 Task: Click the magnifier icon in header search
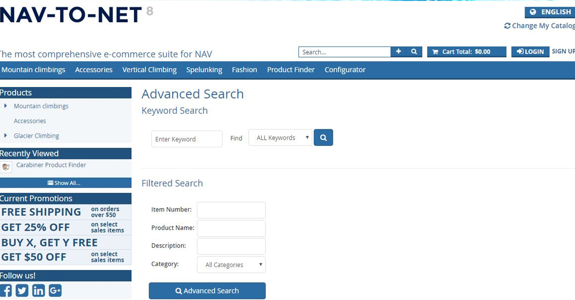[414, 52]
